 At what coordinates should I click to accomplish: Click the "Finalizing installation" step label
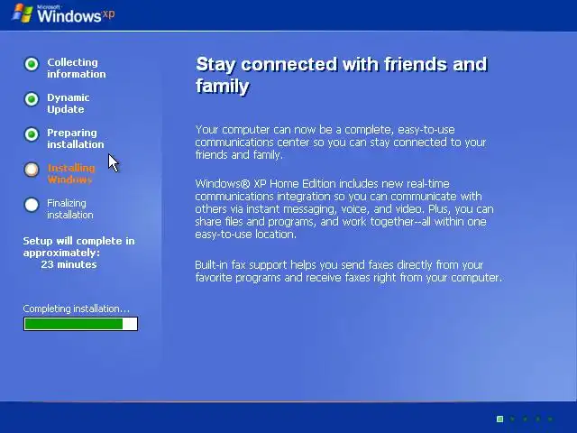[70, 208]
